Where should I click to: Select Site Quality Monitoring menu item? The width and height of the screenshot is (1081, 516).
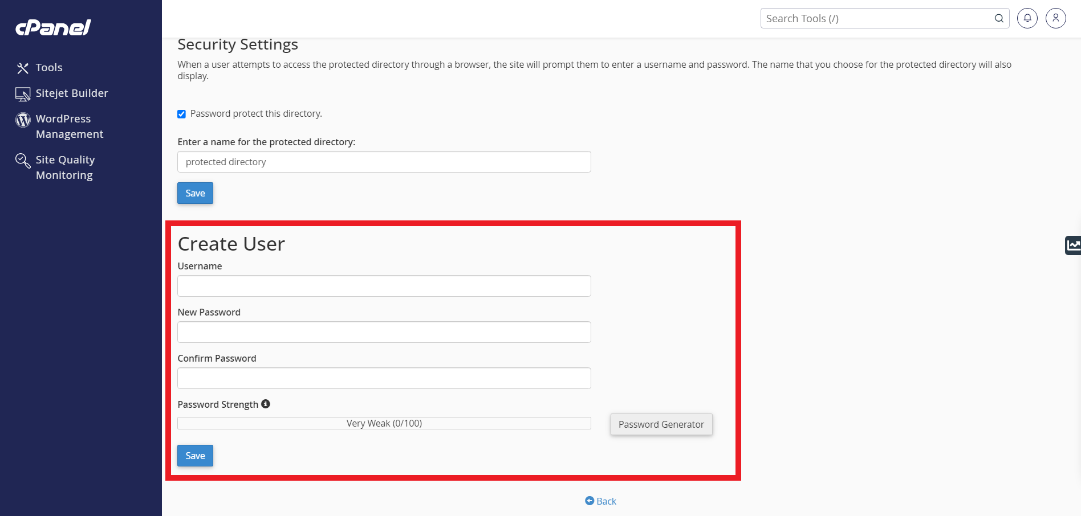point(65,167)
